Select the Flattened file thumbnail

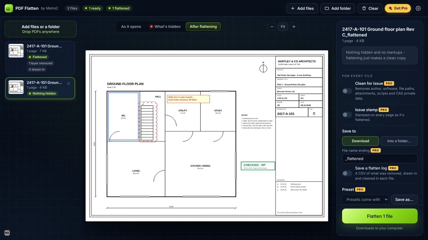pyautogui.click(x=16, y=51)
